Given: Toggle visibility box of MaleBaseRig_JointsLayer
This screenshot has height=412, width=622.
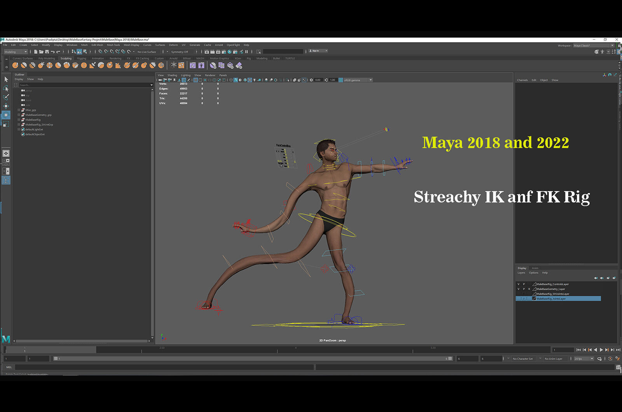Looking at the screenshot, I should click(x=519, y=299).
